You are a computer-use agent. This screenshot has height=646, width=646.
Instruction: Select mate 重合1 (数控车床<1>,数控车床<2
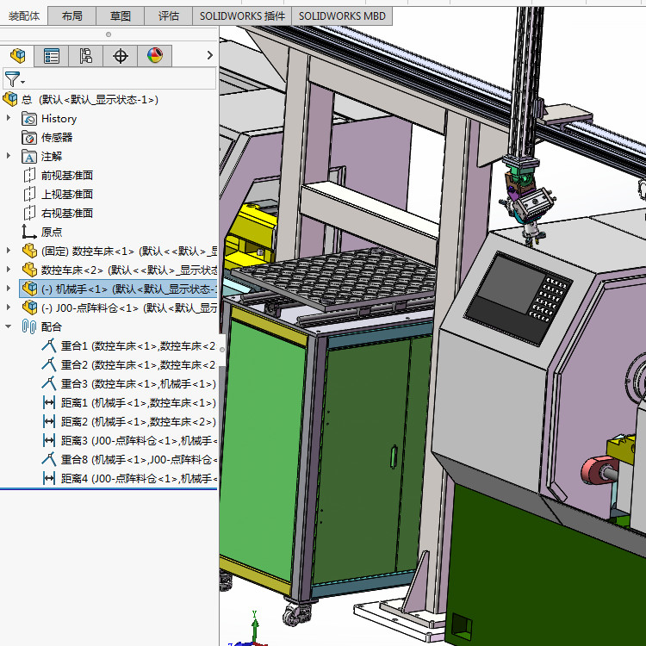coord(138,346)
